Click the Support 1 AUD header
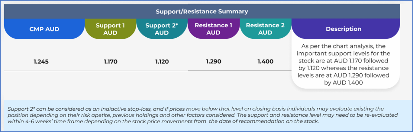Viewport: 413px width, 132px height. click(x=110, y=29)
